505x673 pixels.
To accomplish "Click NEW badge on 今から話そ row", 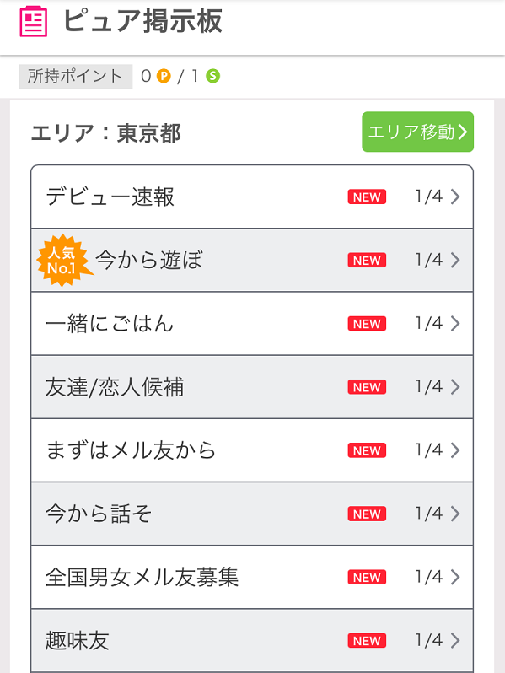I will (x=367, y=514).
